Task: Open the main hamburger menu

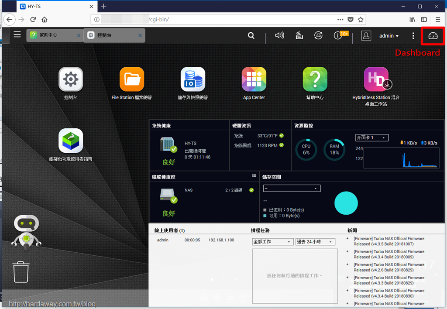Action: click(x=17, y=35)
